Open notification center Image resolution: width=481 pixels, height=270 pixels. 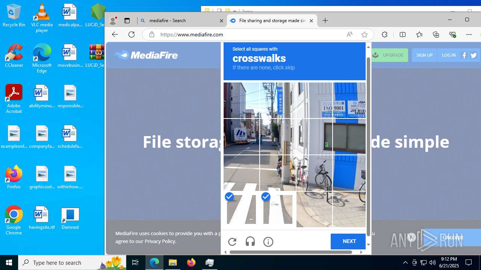point(469,262)
